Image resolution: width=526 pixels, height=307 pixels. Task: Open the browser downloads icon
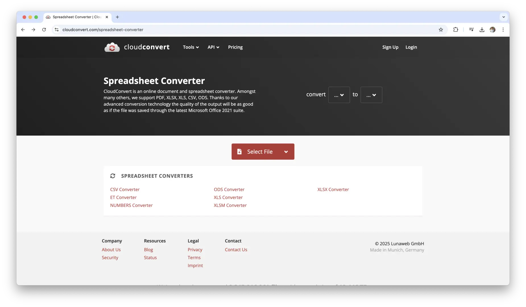482,30
